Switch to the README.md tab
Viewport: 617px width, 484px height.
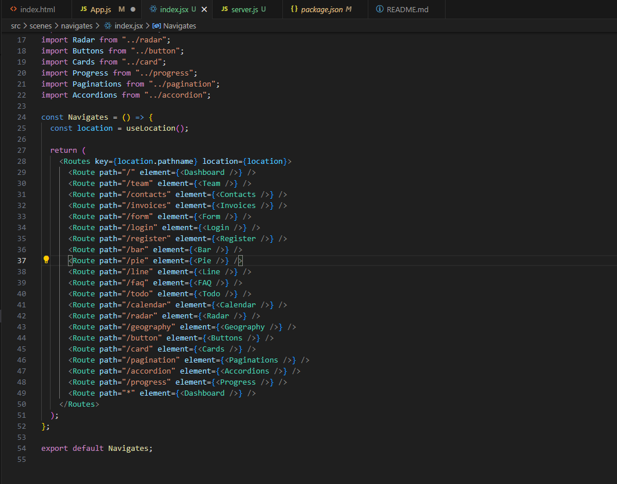[407, 9]
